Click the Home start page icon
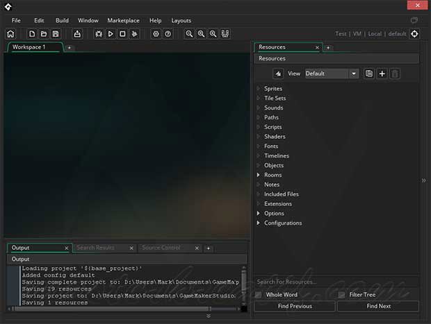 coord(10,34)
